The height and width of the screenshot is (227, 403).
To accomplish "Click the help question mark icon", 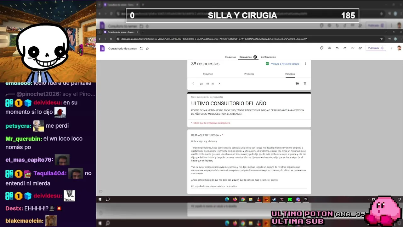I will point(101,191).
